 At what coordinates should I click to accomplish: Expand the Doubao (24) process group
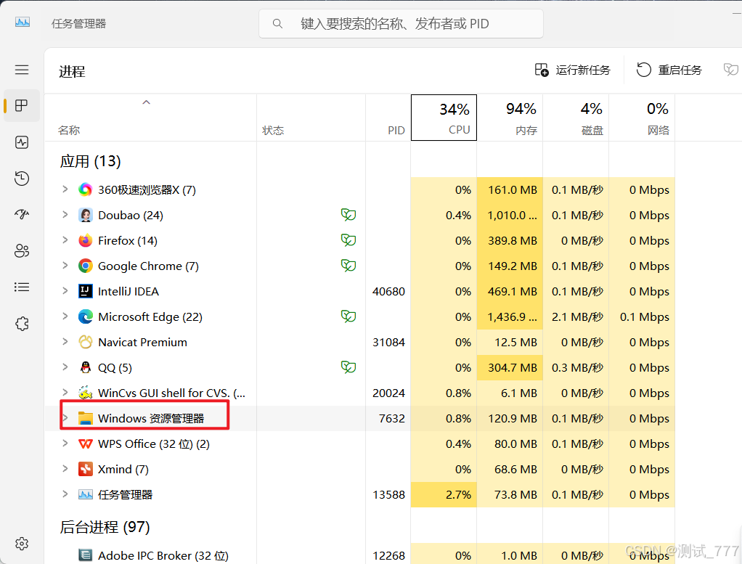(65, 215)
